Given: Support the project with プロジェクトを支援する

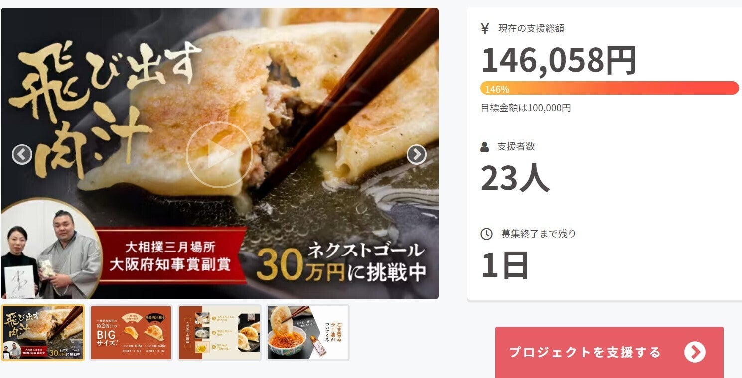Looking at the screenshot, I should tap(609, 352).
